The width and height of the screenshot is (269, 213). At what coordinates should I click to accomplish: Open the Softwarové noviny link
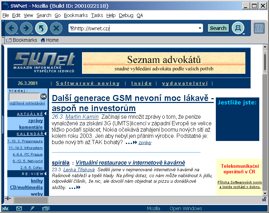click(88, 83)
